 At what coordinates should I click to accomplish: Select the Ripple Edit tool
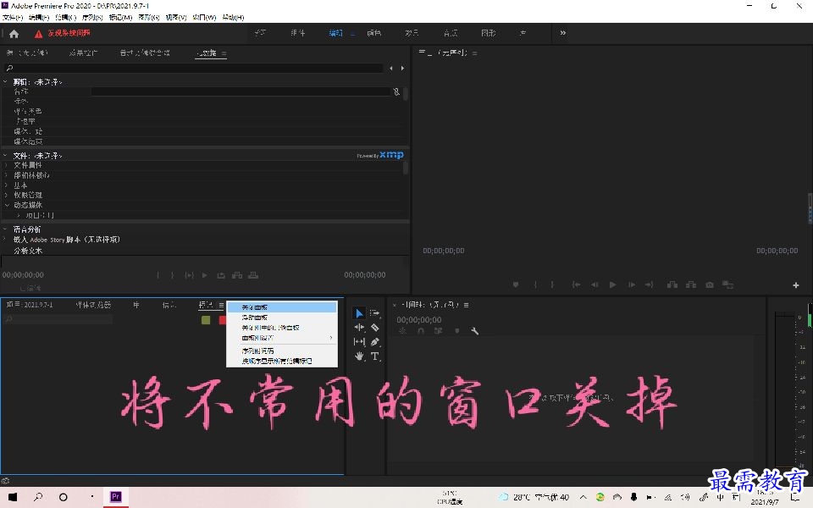pos(359,328)
